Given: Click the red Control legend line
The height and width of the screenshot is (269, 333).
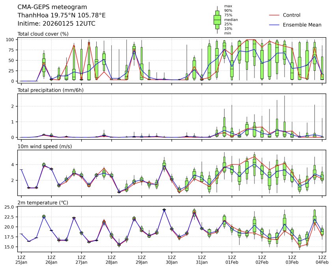Looking at the screenshot, I should (274, 15).
